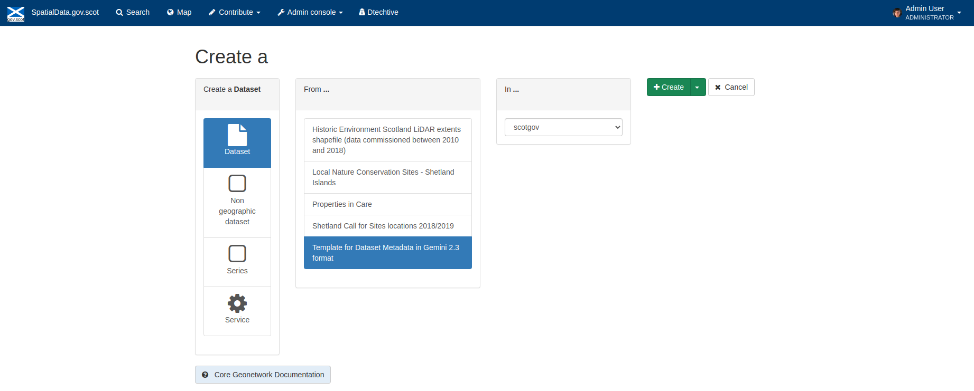Open the Search page
The height and width of the screenshot is (391, 974).
(x=133, y=12)
